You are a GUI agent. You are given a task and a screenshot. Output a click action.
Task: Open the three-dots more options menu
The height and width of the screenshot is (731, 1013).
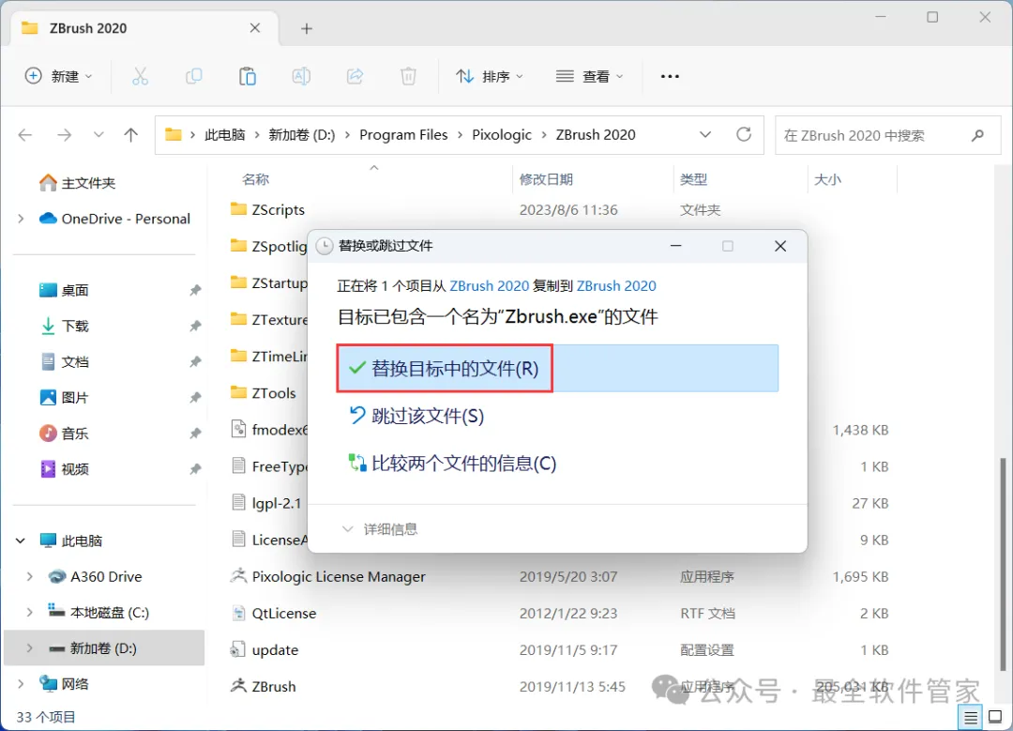coord(670,76)
